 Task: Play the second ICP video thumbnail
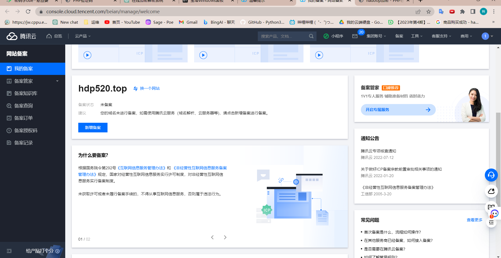[x=203, y=55]
